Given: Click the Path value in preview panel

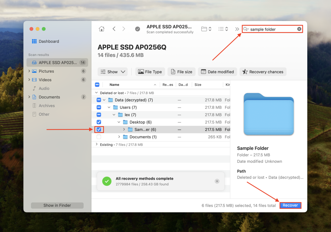Looking at the screenshot, I should point(270,177).
